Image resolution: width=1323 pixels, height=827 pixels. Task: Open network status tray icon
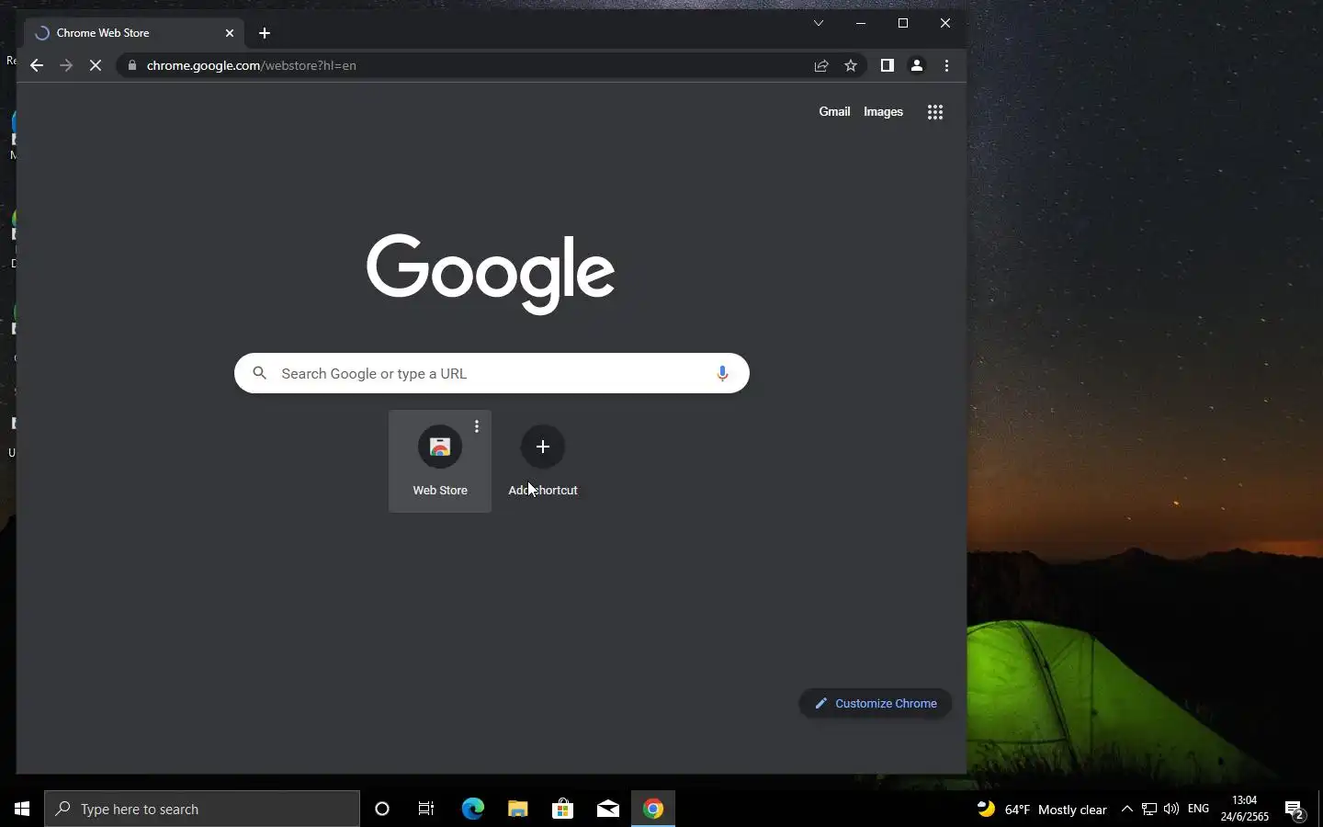coord(1149,810)
